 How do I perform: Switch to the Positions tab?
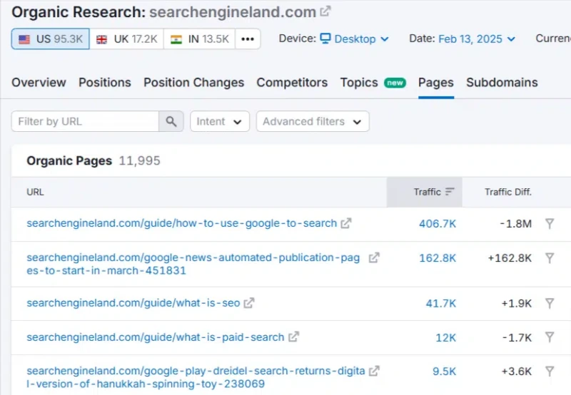(105, 83)
